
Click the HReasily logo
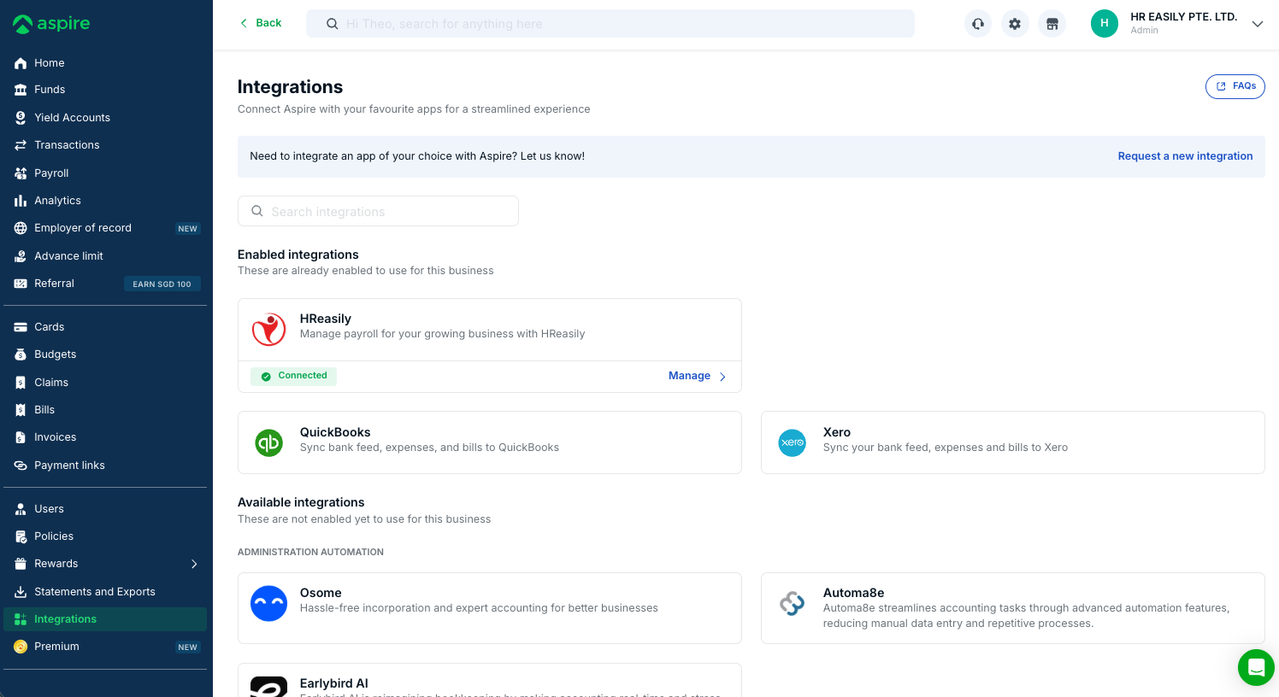point(268,330)
